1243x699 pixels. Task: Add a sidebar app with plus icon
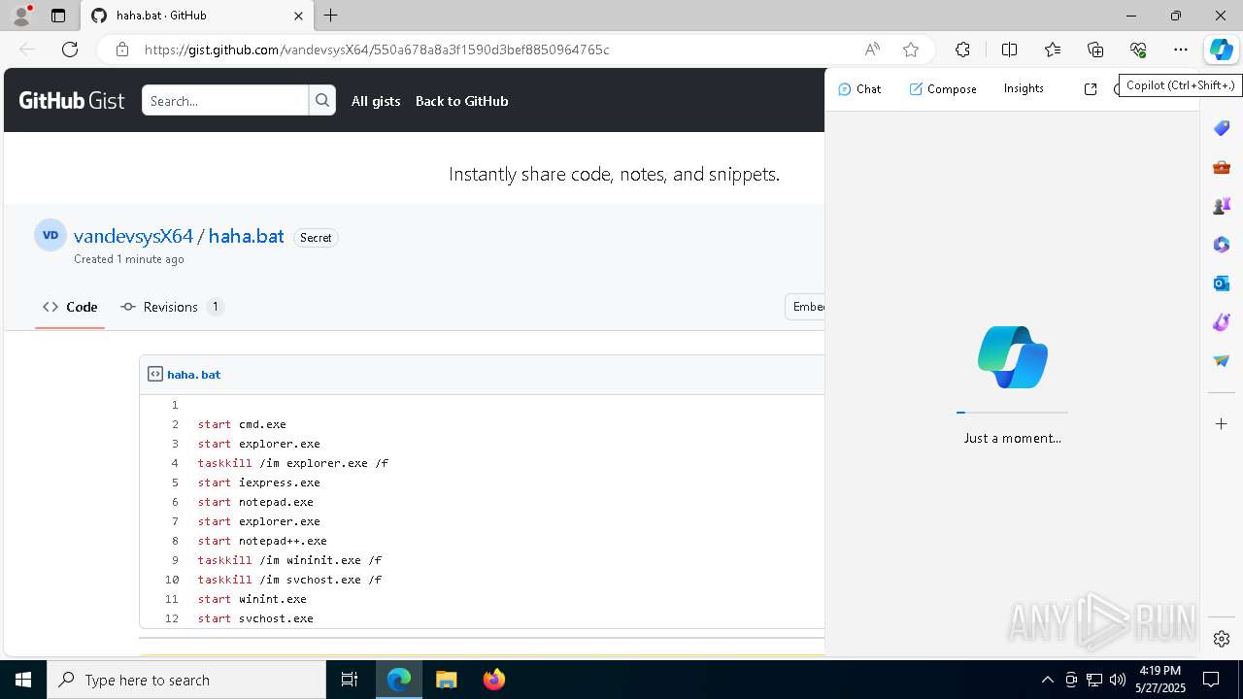(x=1222, y=424)
